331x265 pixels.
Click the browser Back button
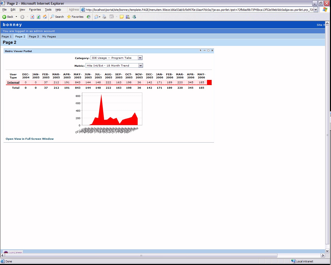[x=8, y=17]
